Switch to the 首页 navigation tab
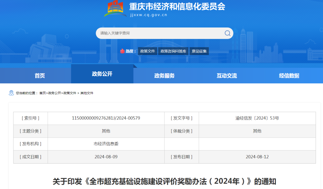The image size is (323, 189). click(x=40, y=76)
